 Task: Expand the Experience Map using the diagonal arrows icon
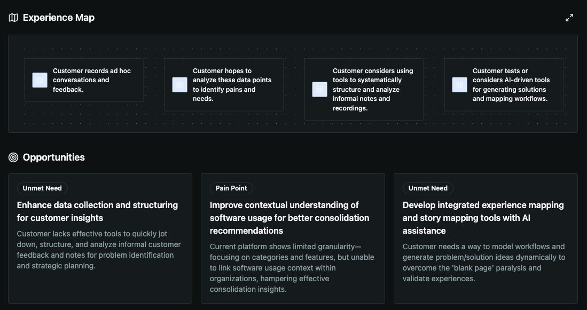[569, 17]
